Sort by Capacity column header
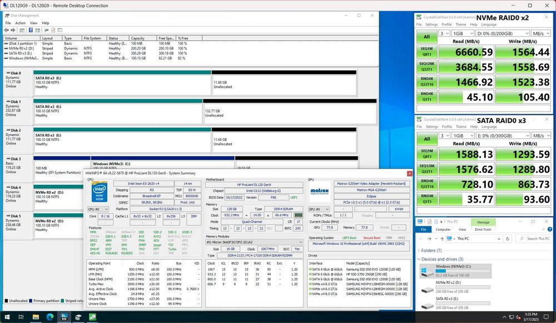Screen dimensions: 556x323 (142, 38)
